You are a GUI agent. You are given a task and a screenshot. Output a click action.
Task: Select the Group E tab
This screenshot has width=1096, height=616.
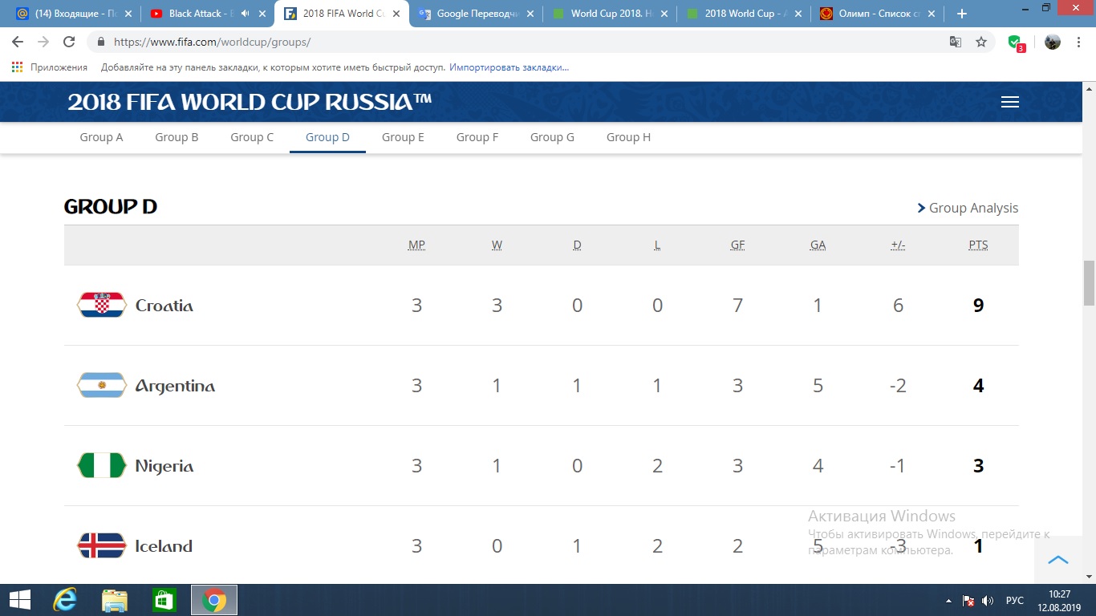pos(403,137)
